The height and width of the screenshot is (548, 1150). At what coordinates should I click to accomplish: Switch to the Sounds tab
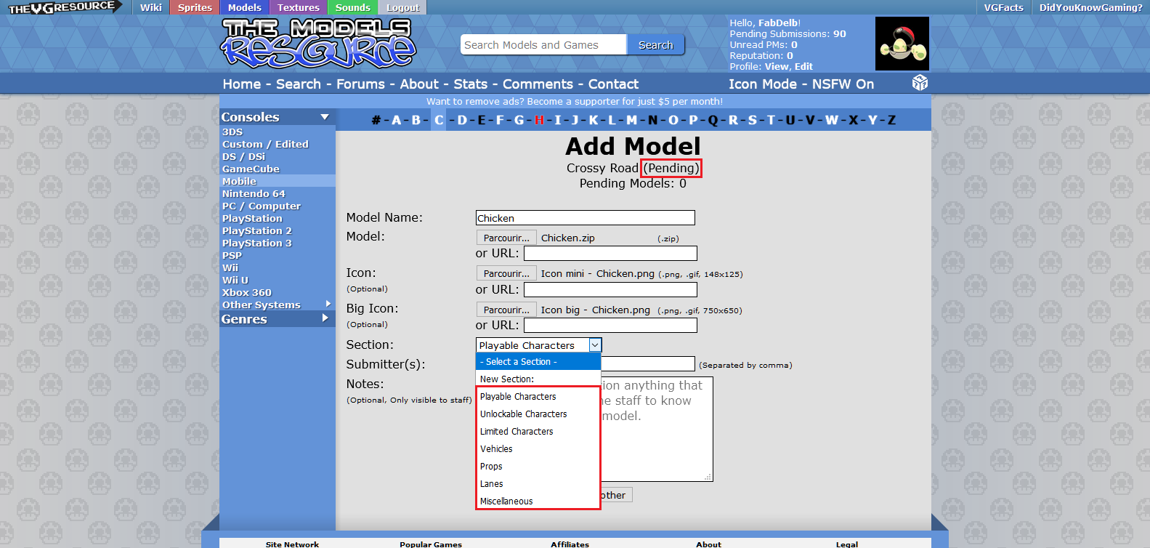352,7
